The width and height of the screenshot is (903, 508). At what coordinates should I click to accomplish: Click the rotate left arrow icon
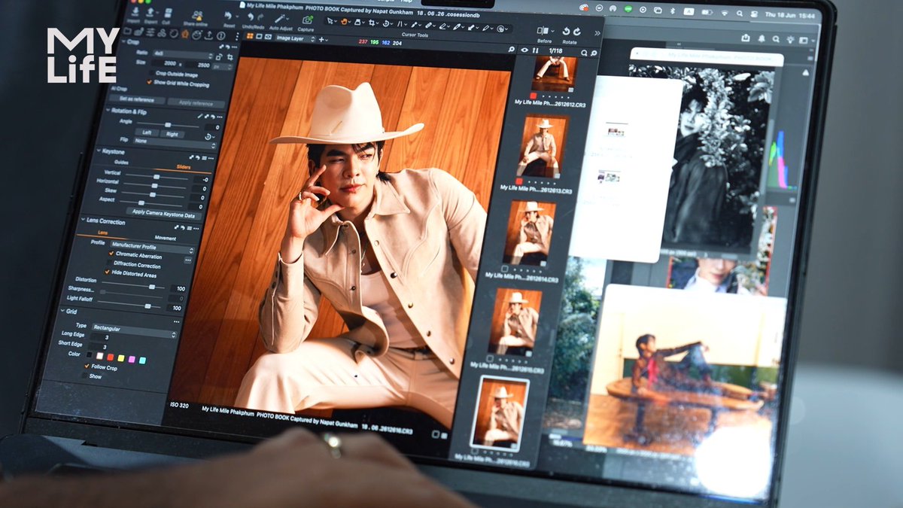click(x=566, y=32)
